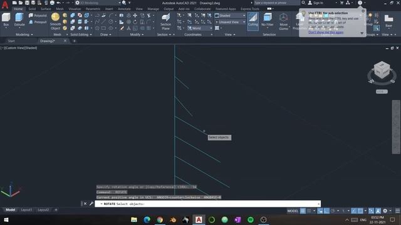Image resolution: width=401 pixels, height=225 pixels.
Task: Open the Shaded visual style dropdown
Action: coord(230,16)
